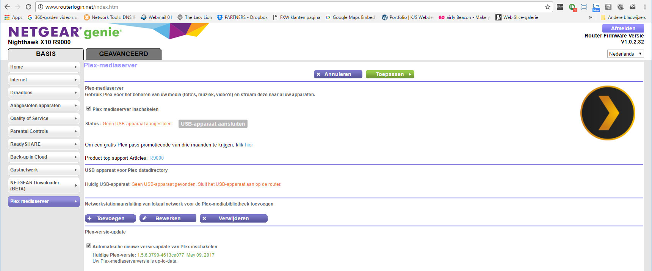This screenshot has height=271, width=652.
Task: Click the film reel extension icon
Action: pos(621,7)
